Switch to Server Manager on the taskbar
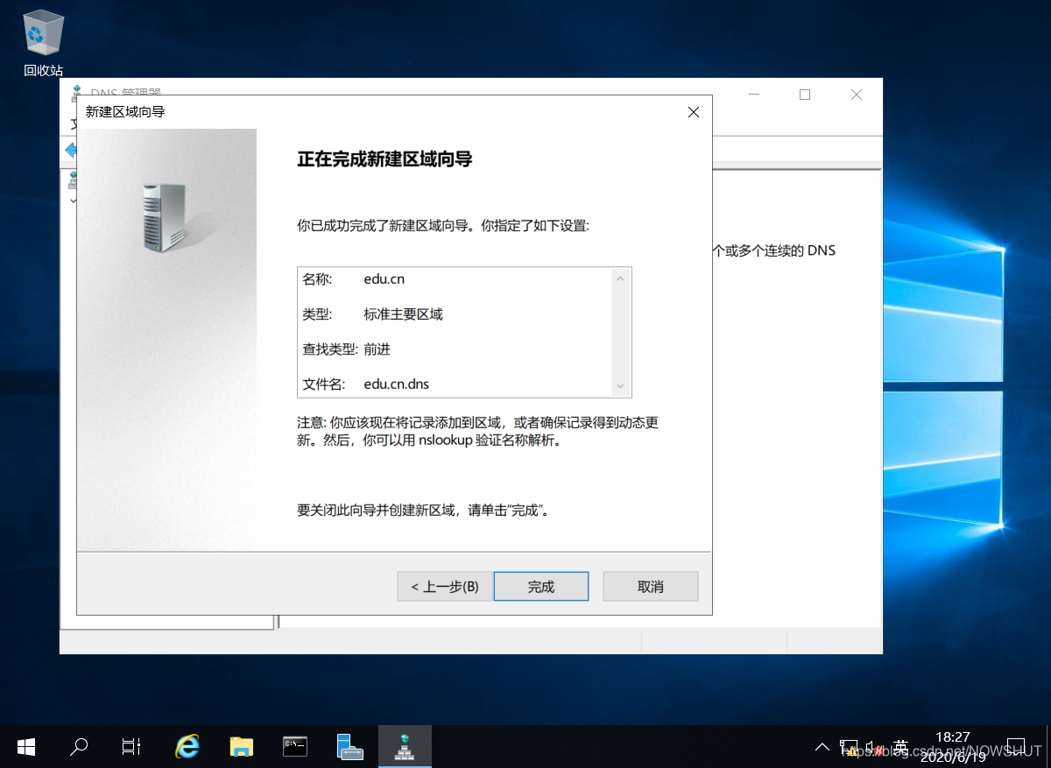This screenshot has height=768, width=1051. tap(349, 746)
